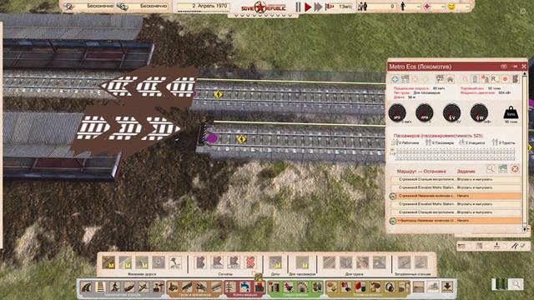Select the first highlighted orange route row
534x300 pixels.
(x=456, y=196)
